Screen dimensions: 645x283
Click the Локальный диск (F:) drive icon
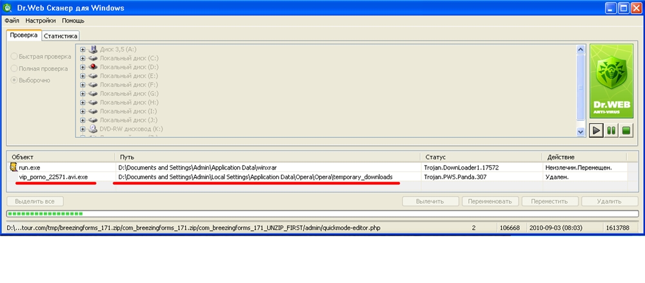point(93,84)
